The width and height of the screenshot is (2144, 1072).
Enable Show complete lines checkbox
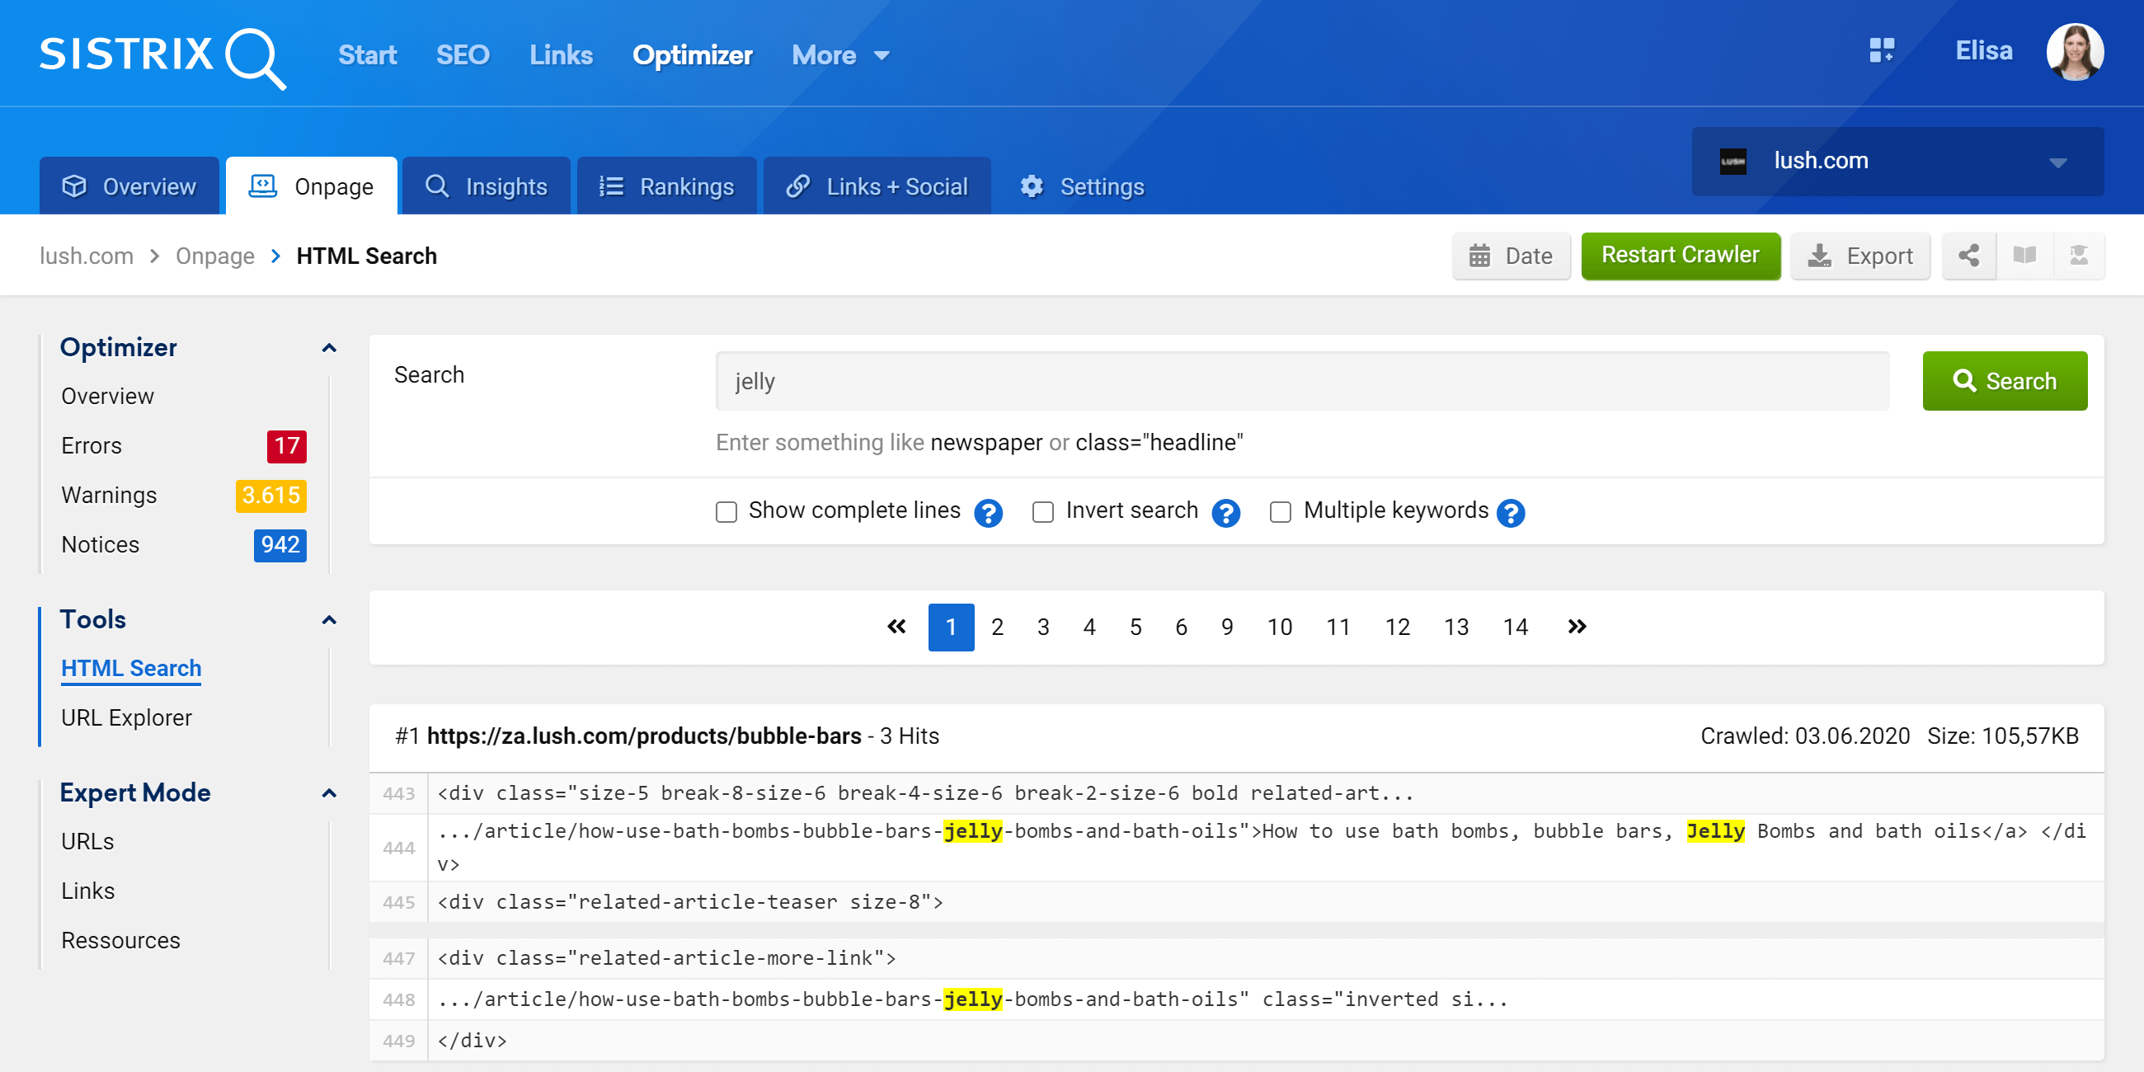pos(726,512)
